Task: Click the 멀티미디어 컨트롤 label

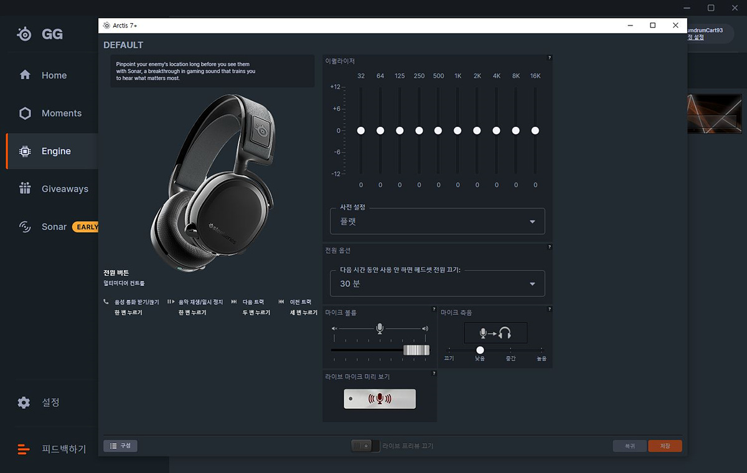Action: tap(125, 283)
